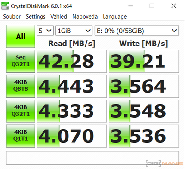Click the 4KiB Q32T1 write value 3.548
185x169 pixels.
[144, 111]
